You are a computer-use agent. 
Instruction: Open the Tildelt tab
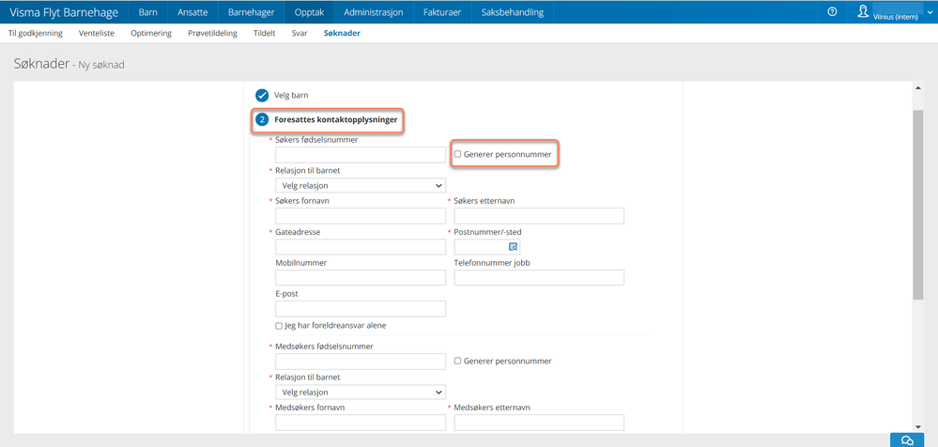click(265, 34)
